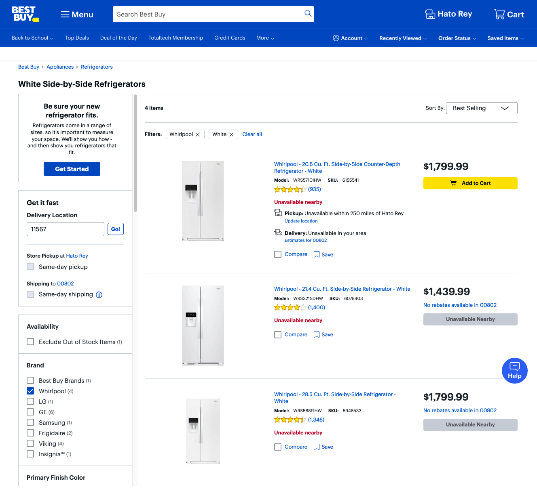Screen dimensions: 537x491
Task: Open the shopping Cart
Action: (x=509, y=15)
